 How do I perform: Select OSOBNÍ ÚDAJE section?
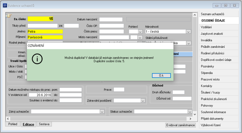(x=219, y=21)
